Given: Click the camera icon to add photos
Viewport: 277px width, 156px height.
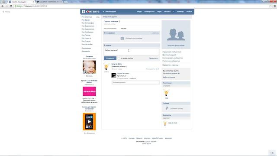Looking at the screenshot, I should coord(122,38).
